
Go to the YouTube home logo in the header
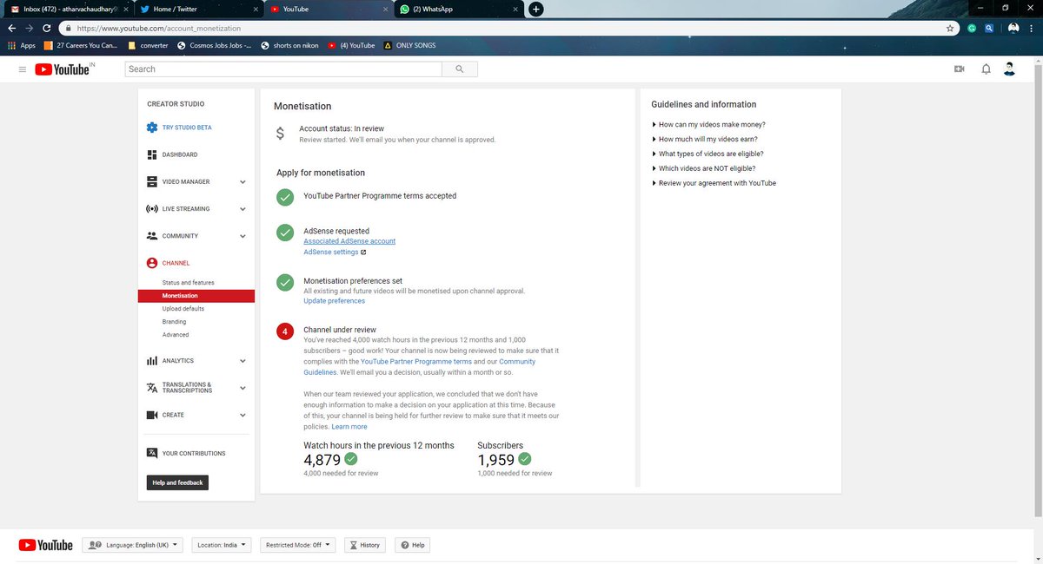pos(63,69)
